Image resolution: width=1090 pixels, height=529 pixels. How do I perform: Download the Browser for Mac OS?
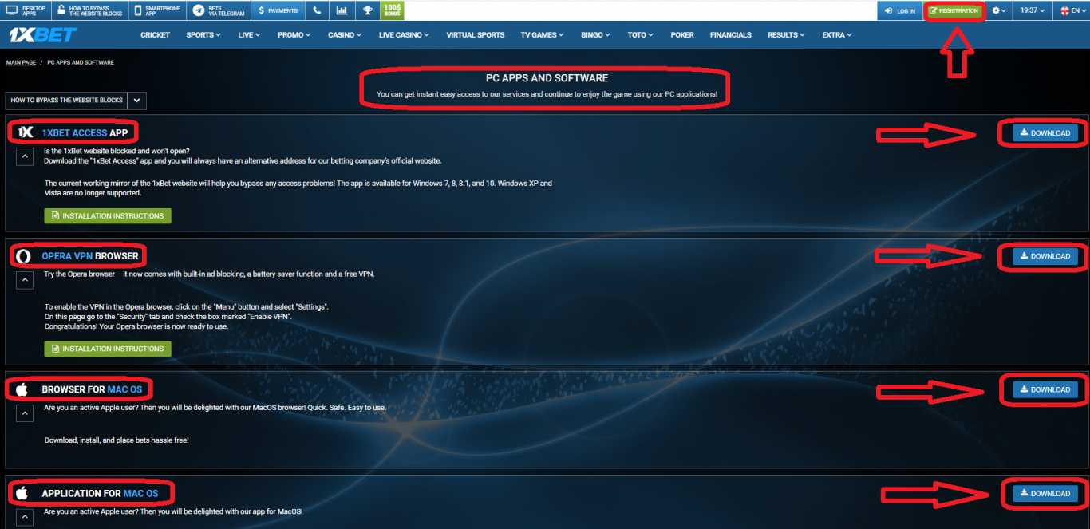coord(1045,389)
